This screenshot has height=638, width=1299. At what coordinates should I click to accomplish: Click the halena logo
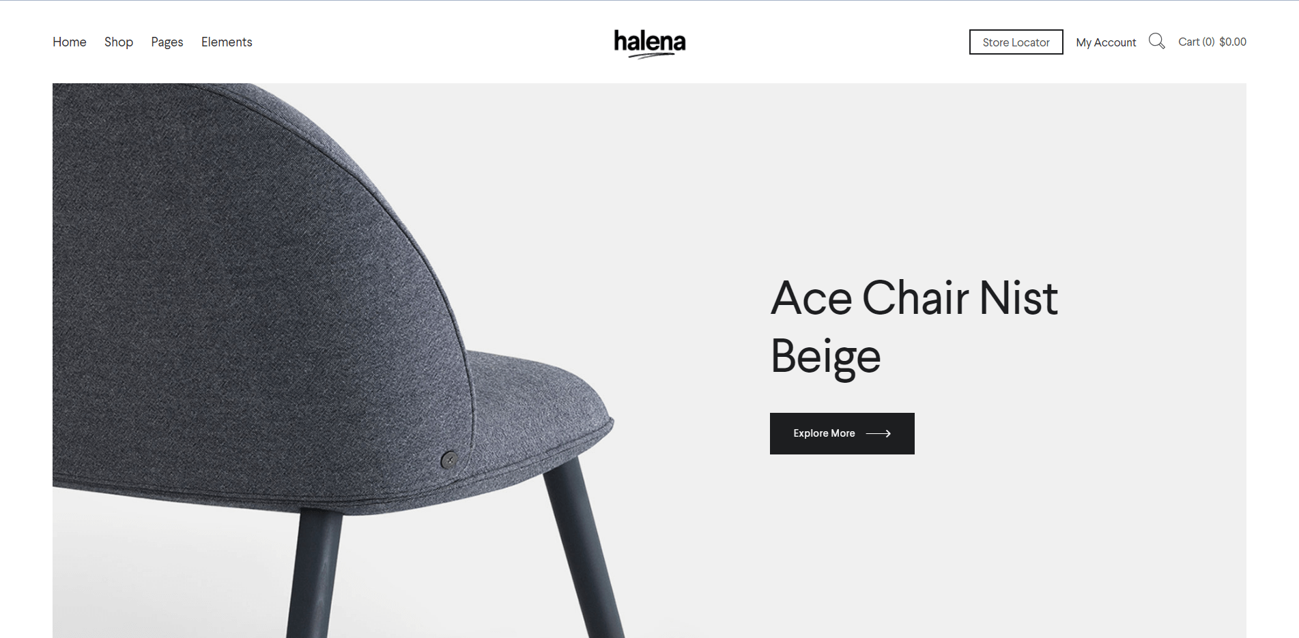tap(650, 43)
